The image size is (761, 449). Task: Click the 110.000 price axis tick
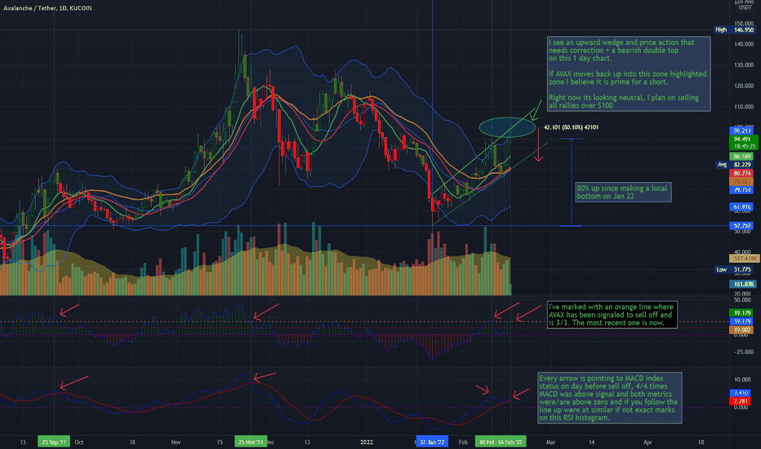744,107
